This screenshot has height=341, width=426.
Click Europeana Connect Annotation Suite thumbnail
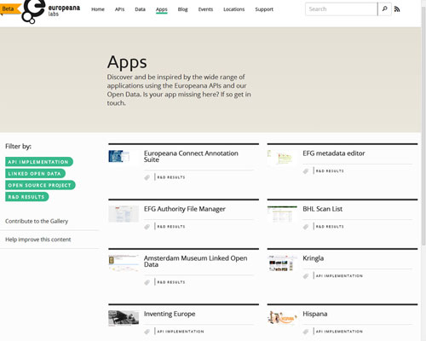point(124,157)
